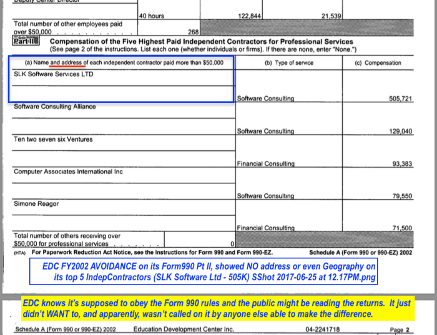
Task: Click the 268 total other employees count
Action: [x=192, y=31]
